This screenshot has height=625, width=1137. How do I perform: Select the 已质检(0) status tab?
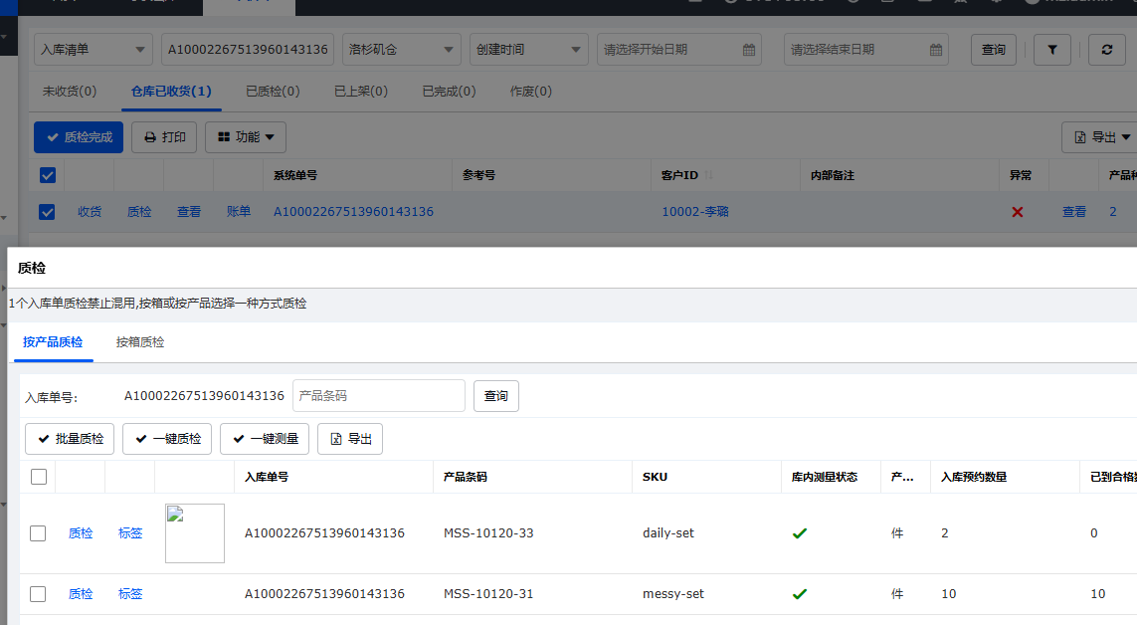[273, 92]
